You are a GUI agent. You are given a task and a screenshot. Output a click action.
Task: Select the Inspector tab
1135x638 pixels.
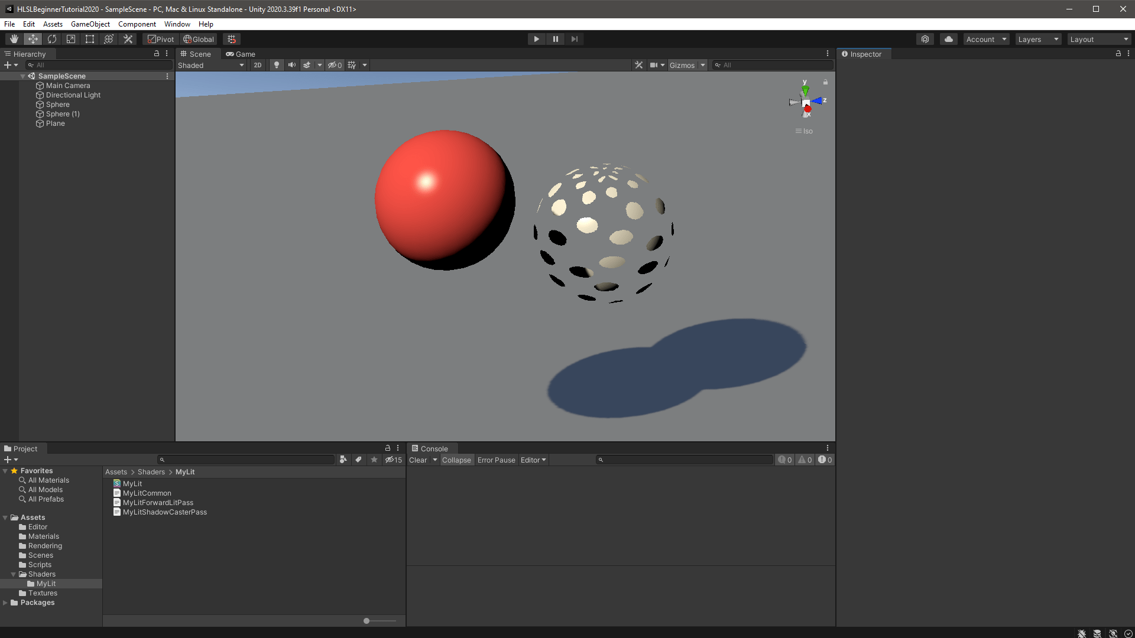tap(862, 54)
